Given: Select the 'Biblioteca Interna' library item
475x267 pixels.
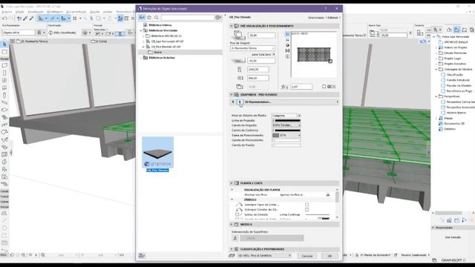Looking at the screenshot, I should [x=160, y=25].
